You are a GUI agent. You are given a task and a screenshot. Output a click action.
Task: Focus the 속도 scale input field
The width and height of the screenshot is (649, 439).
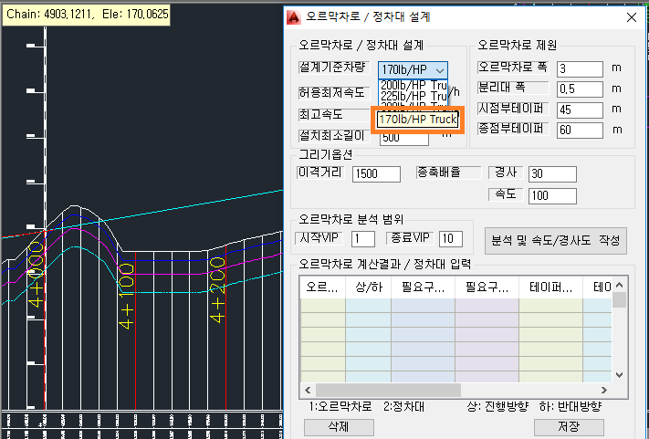550,195
